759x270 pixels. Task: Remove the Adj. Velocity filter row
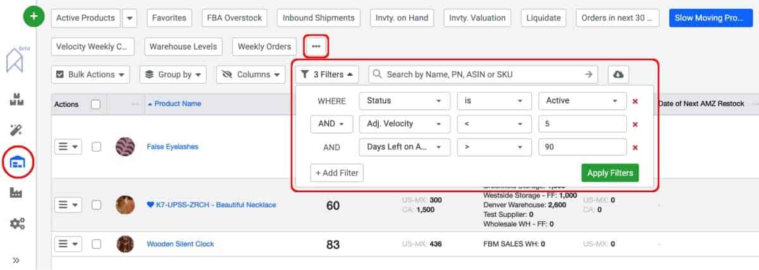click(634, 125)
